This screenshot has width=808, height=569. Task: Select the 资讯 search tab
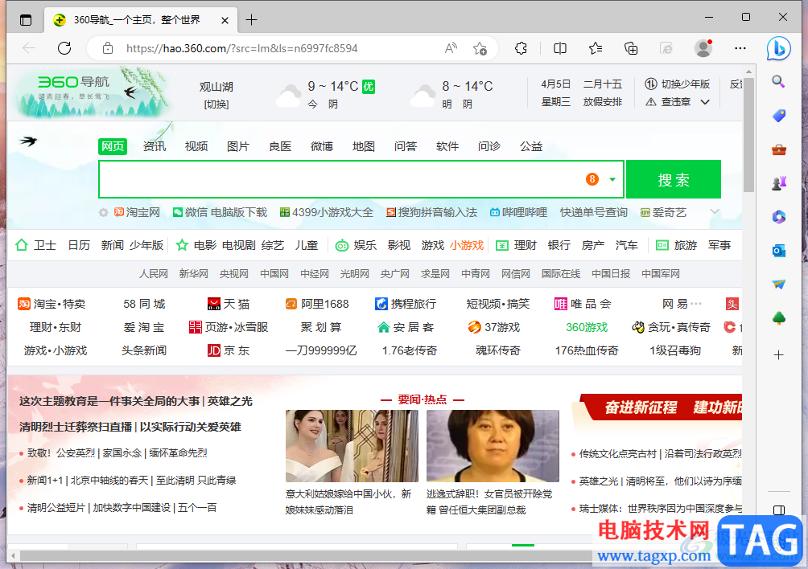154,146
